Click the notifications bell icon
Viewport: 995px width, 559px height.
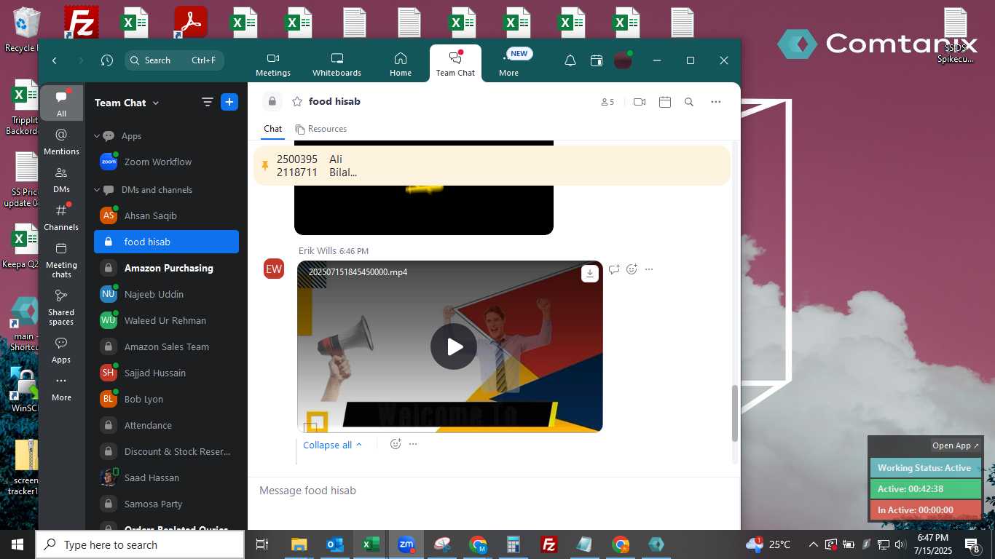[x=570, y=60]
